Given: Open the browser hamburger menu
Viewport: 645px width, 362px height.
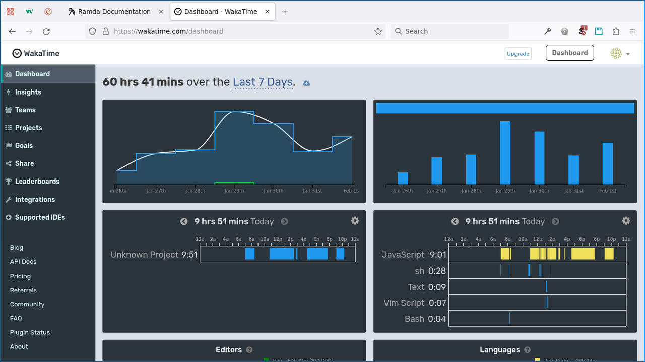Looking at the screenshot, I should pos(633,31).
